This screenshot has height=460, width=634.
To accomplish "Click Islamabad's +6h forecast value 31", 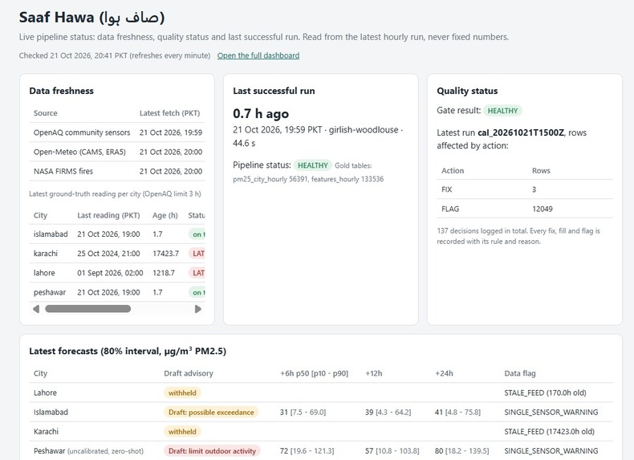I will [x=283, y=413].
